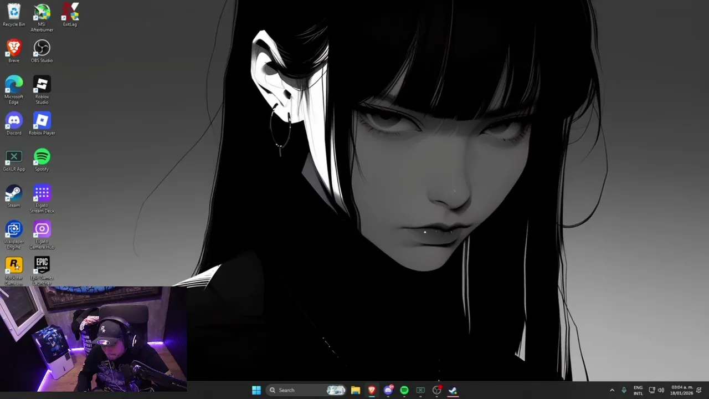Click the Microsoft Edge desktop shortcut

click(x=14, y=90)
